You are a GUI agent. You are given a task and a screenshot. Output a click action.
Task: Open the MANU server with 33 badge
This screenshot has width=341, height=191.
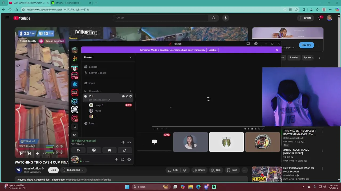[75, 76]
